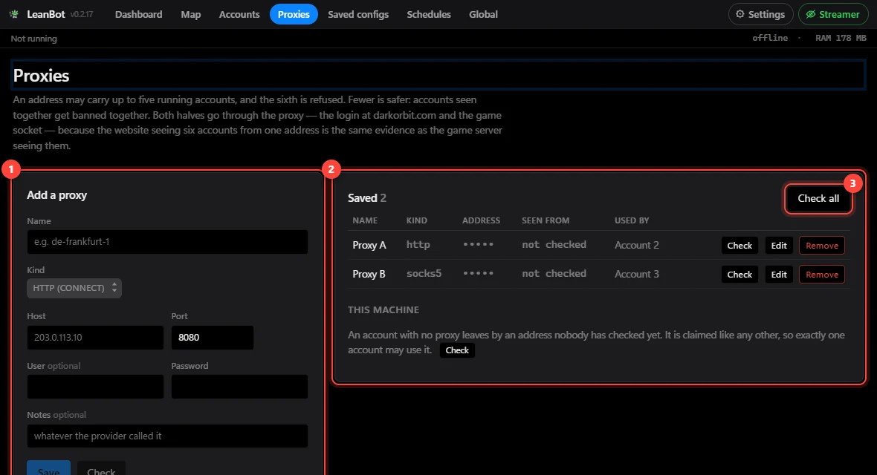
Task: Click the Check all button
Action: click(818, 198)
